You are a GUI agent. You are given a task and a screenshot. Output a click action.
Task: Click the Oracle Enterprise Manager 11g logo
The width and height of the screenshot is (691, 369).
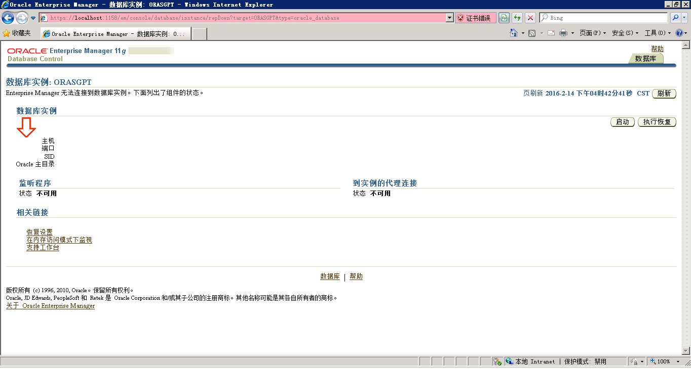coord(66,51)
